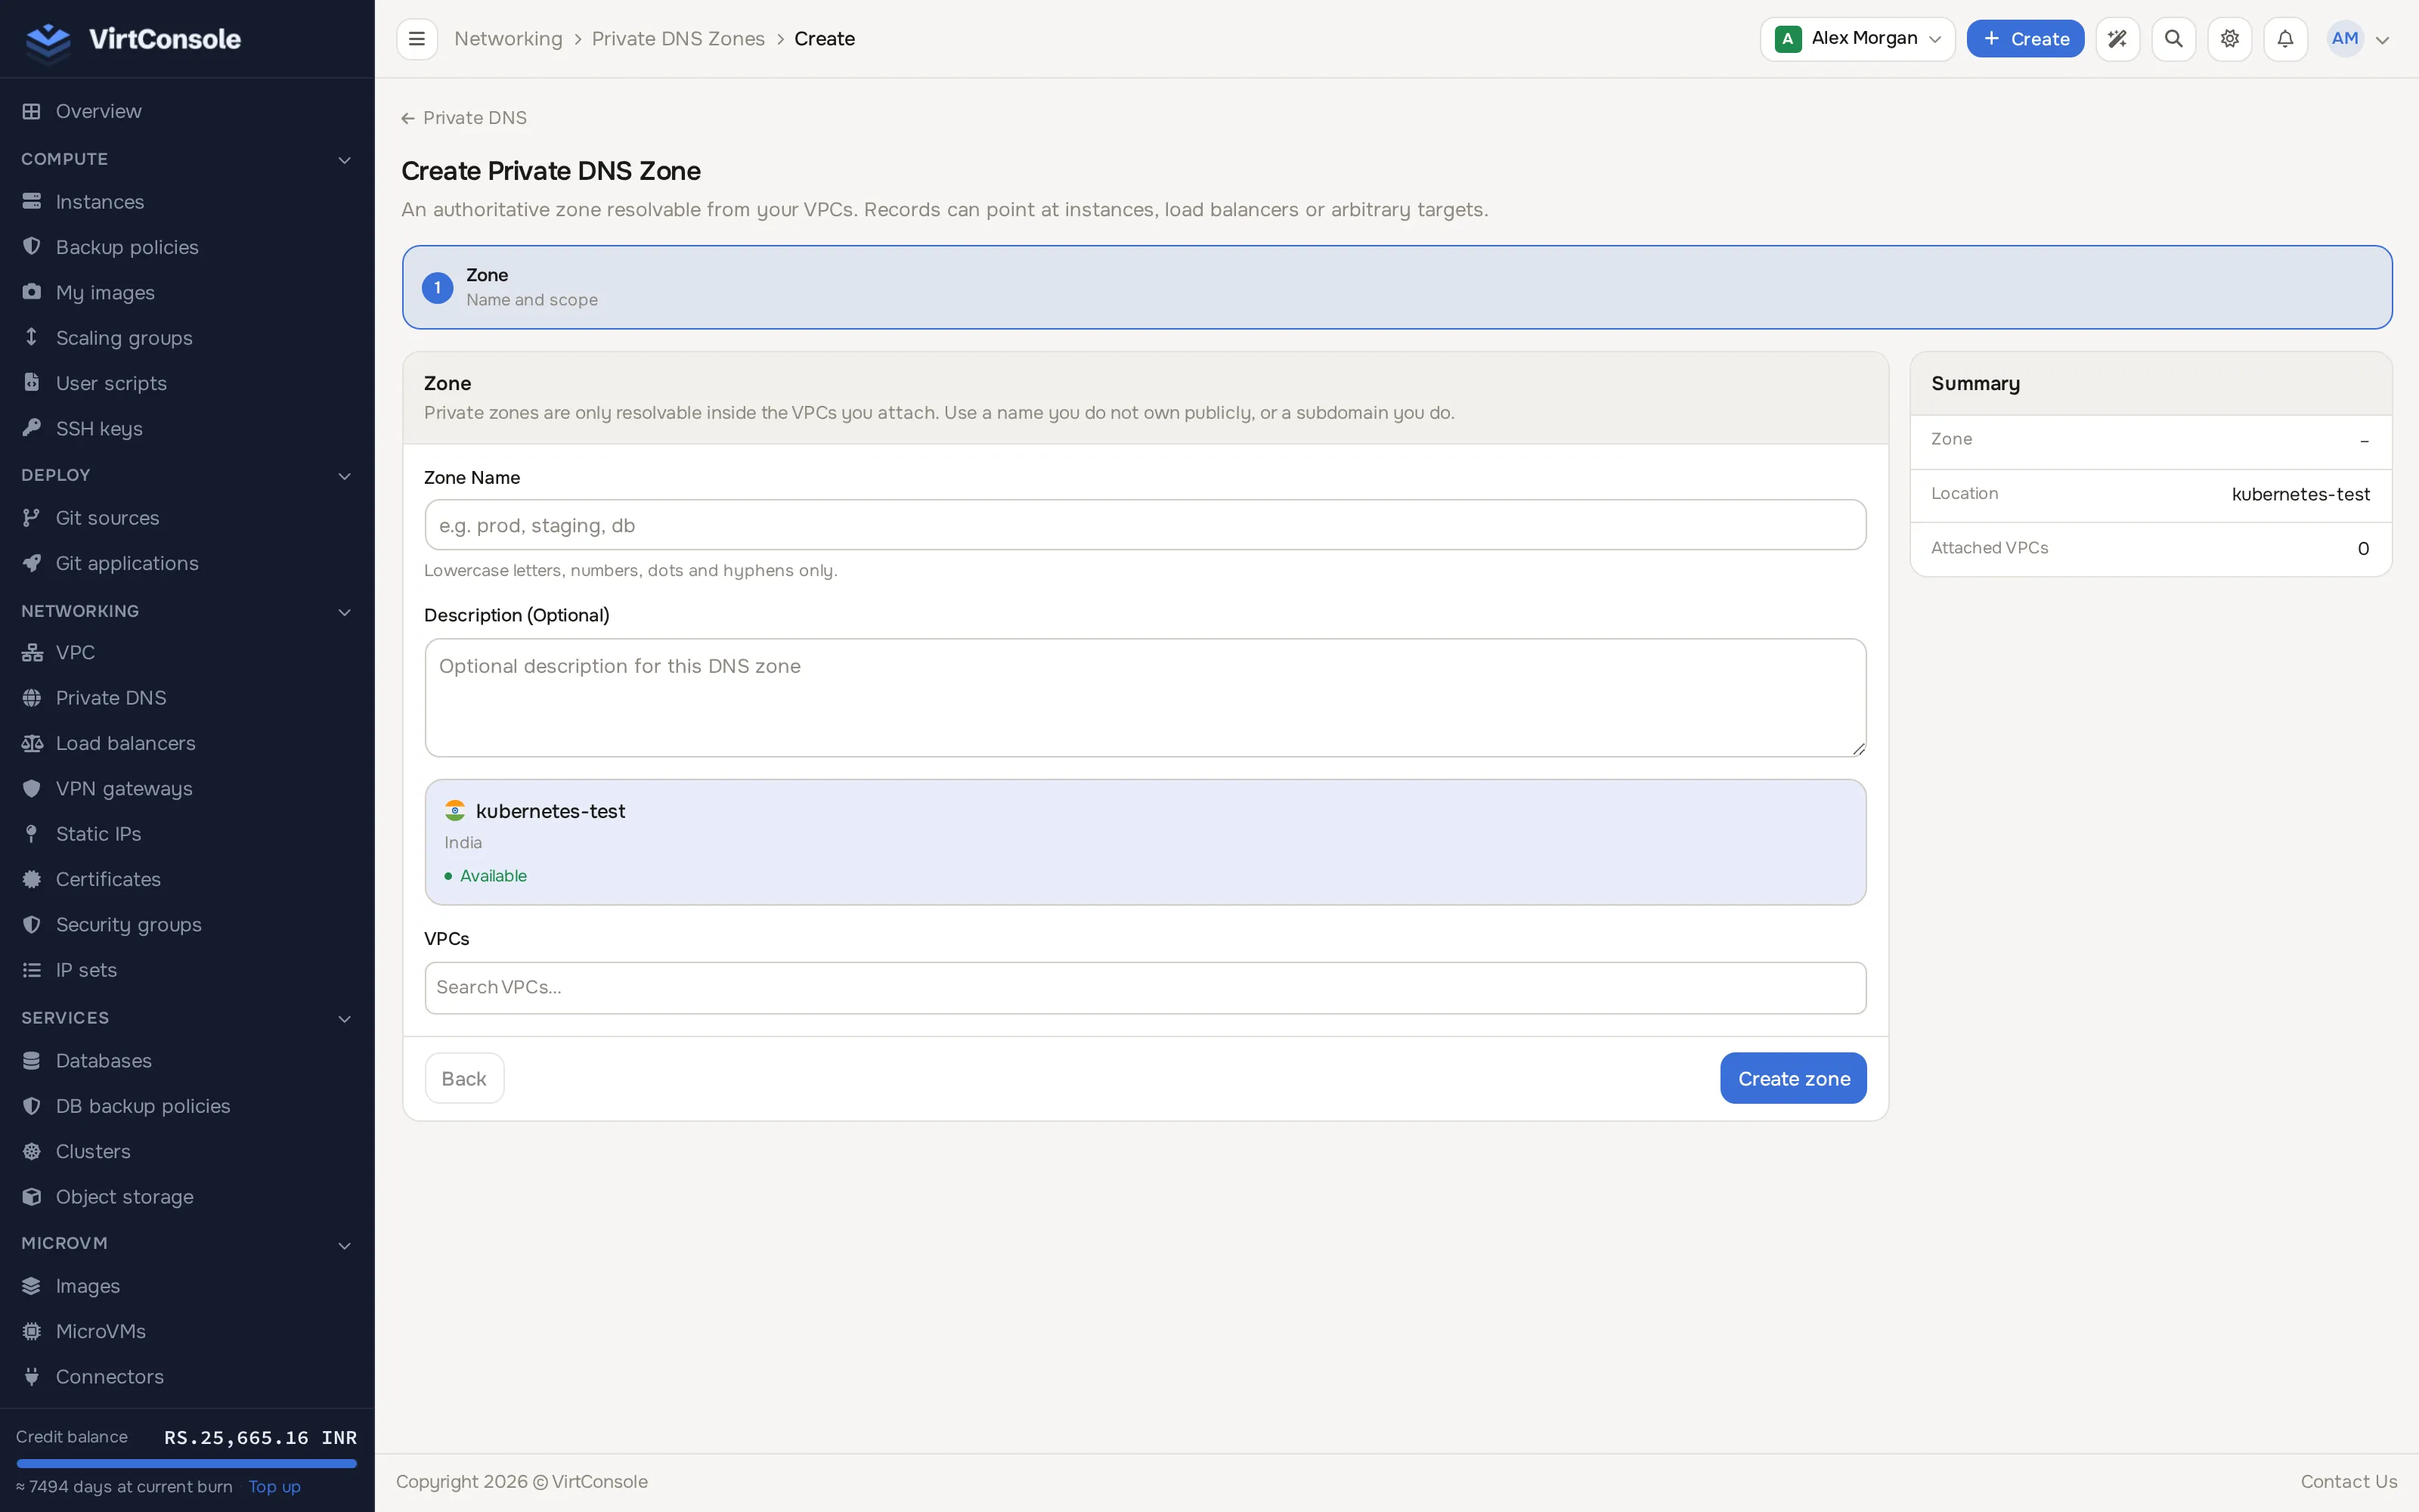Click the Top up link
Image resolution: width=2419 pixels, height=1512 pixels.
coord(274,1487)
